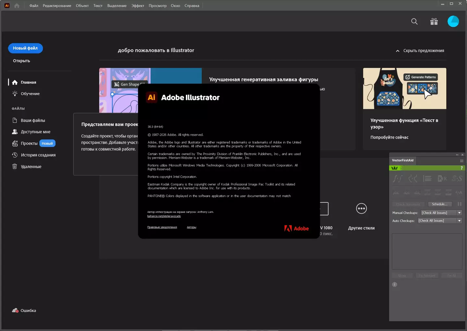Image resolution: width=467 pixels, height=331 pixels.
Task: Click the info icon in VectorFirstAid panel
Action: tap(395, 285)
